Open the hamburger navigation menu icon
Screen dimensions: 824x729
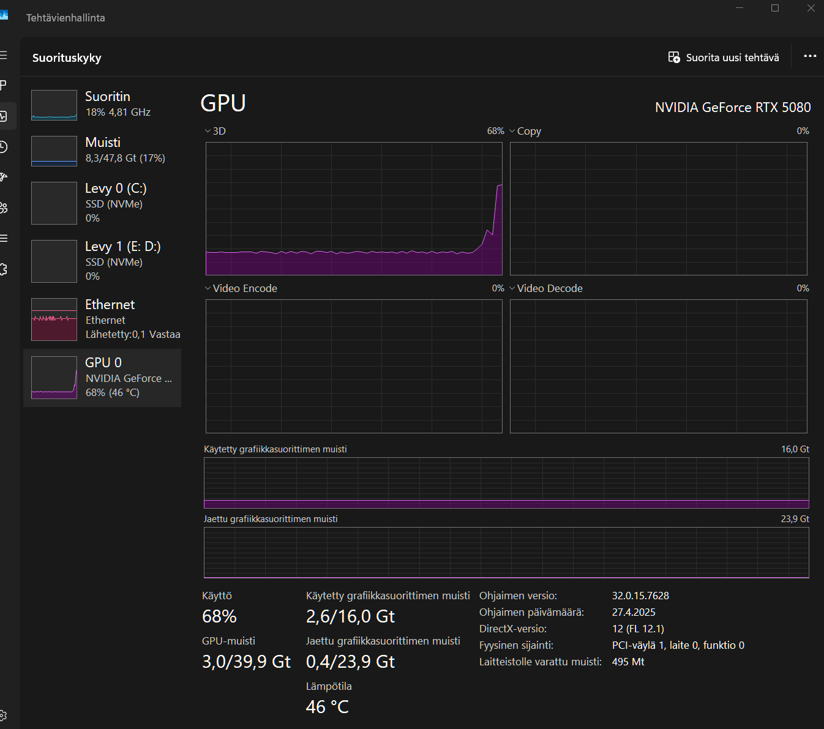pyautogui.click(x=3, y=56)
